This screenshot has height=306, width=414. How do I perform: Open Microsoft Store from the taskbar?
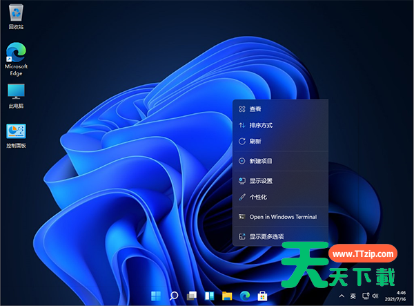[262, 296]
